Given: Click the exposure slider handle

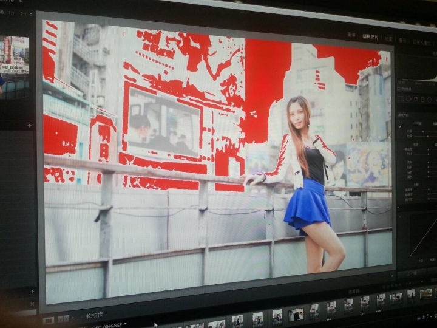Looking at the screenshot, I should (428, 149).
